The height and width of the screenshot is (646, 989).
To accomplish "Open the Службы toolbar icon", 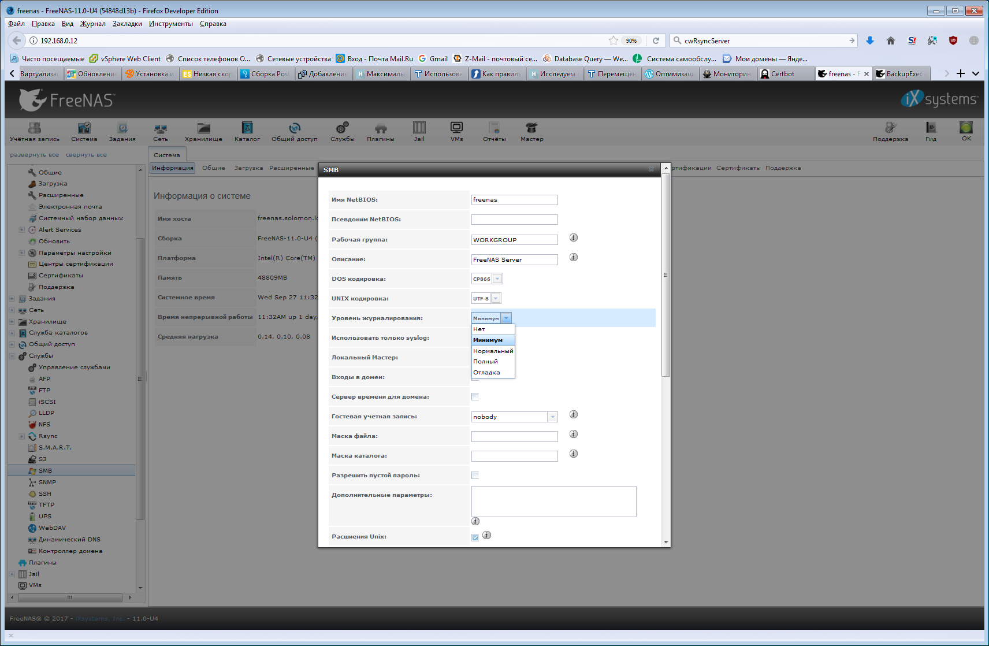I will tap(343, 132).
